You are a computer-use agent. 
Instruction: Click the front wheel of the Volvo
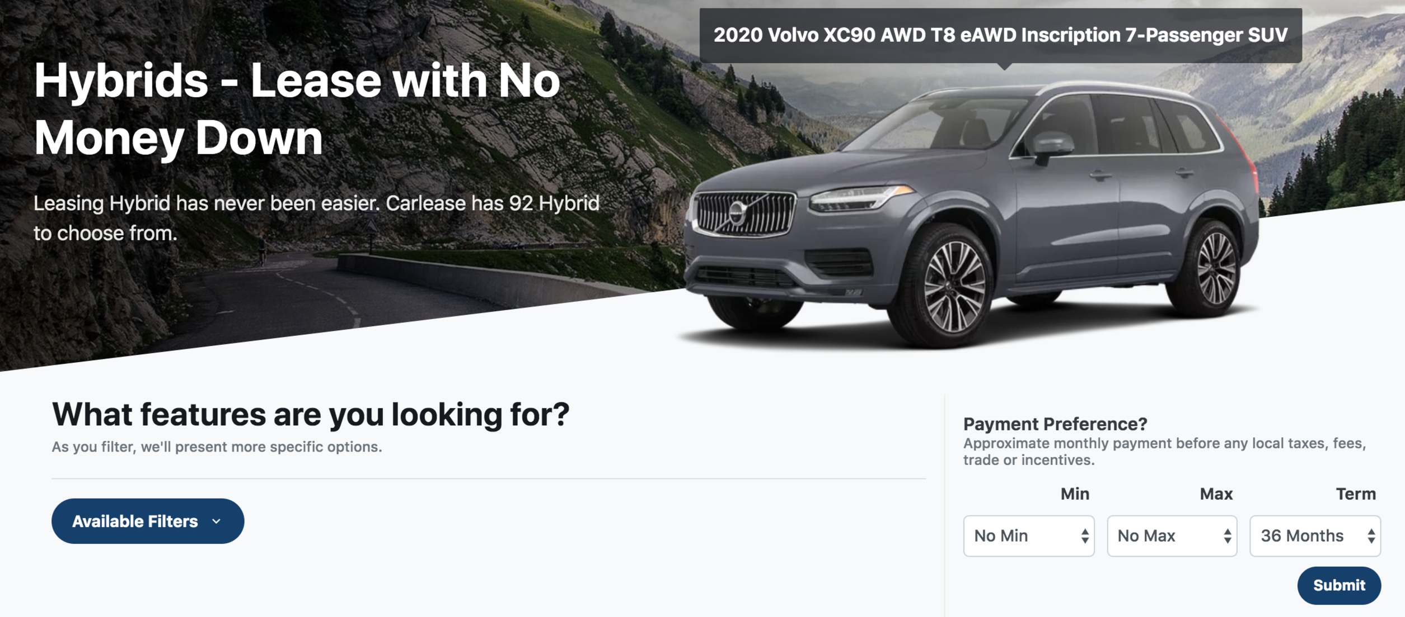[954, 287]
